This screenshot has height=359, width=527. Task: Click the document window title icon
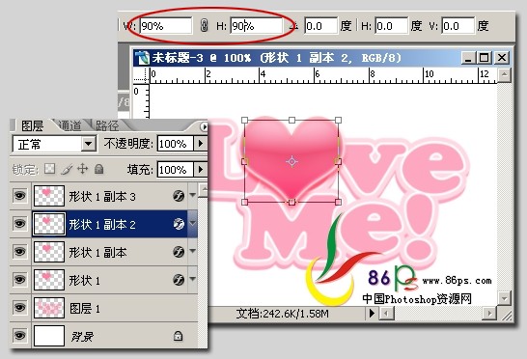[143, 58]
